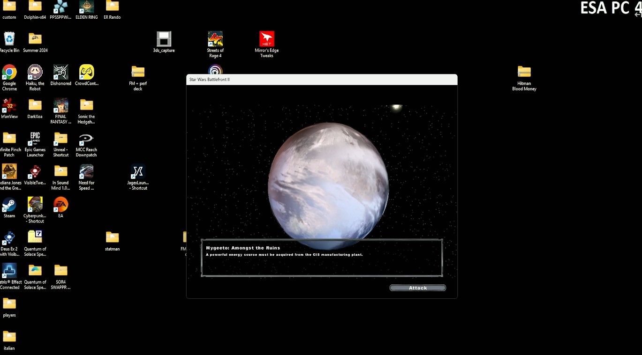Select the IrfanView shortcut

click(x=9, y=105)
